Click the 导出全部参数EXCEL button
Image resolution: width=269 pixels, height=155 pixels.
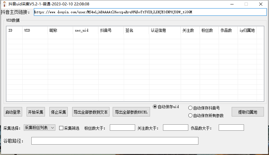[x=131, y=112]
